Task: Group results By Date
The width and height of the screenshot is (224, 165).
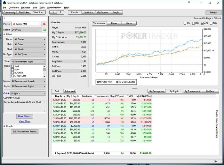Action: [210, 91]
